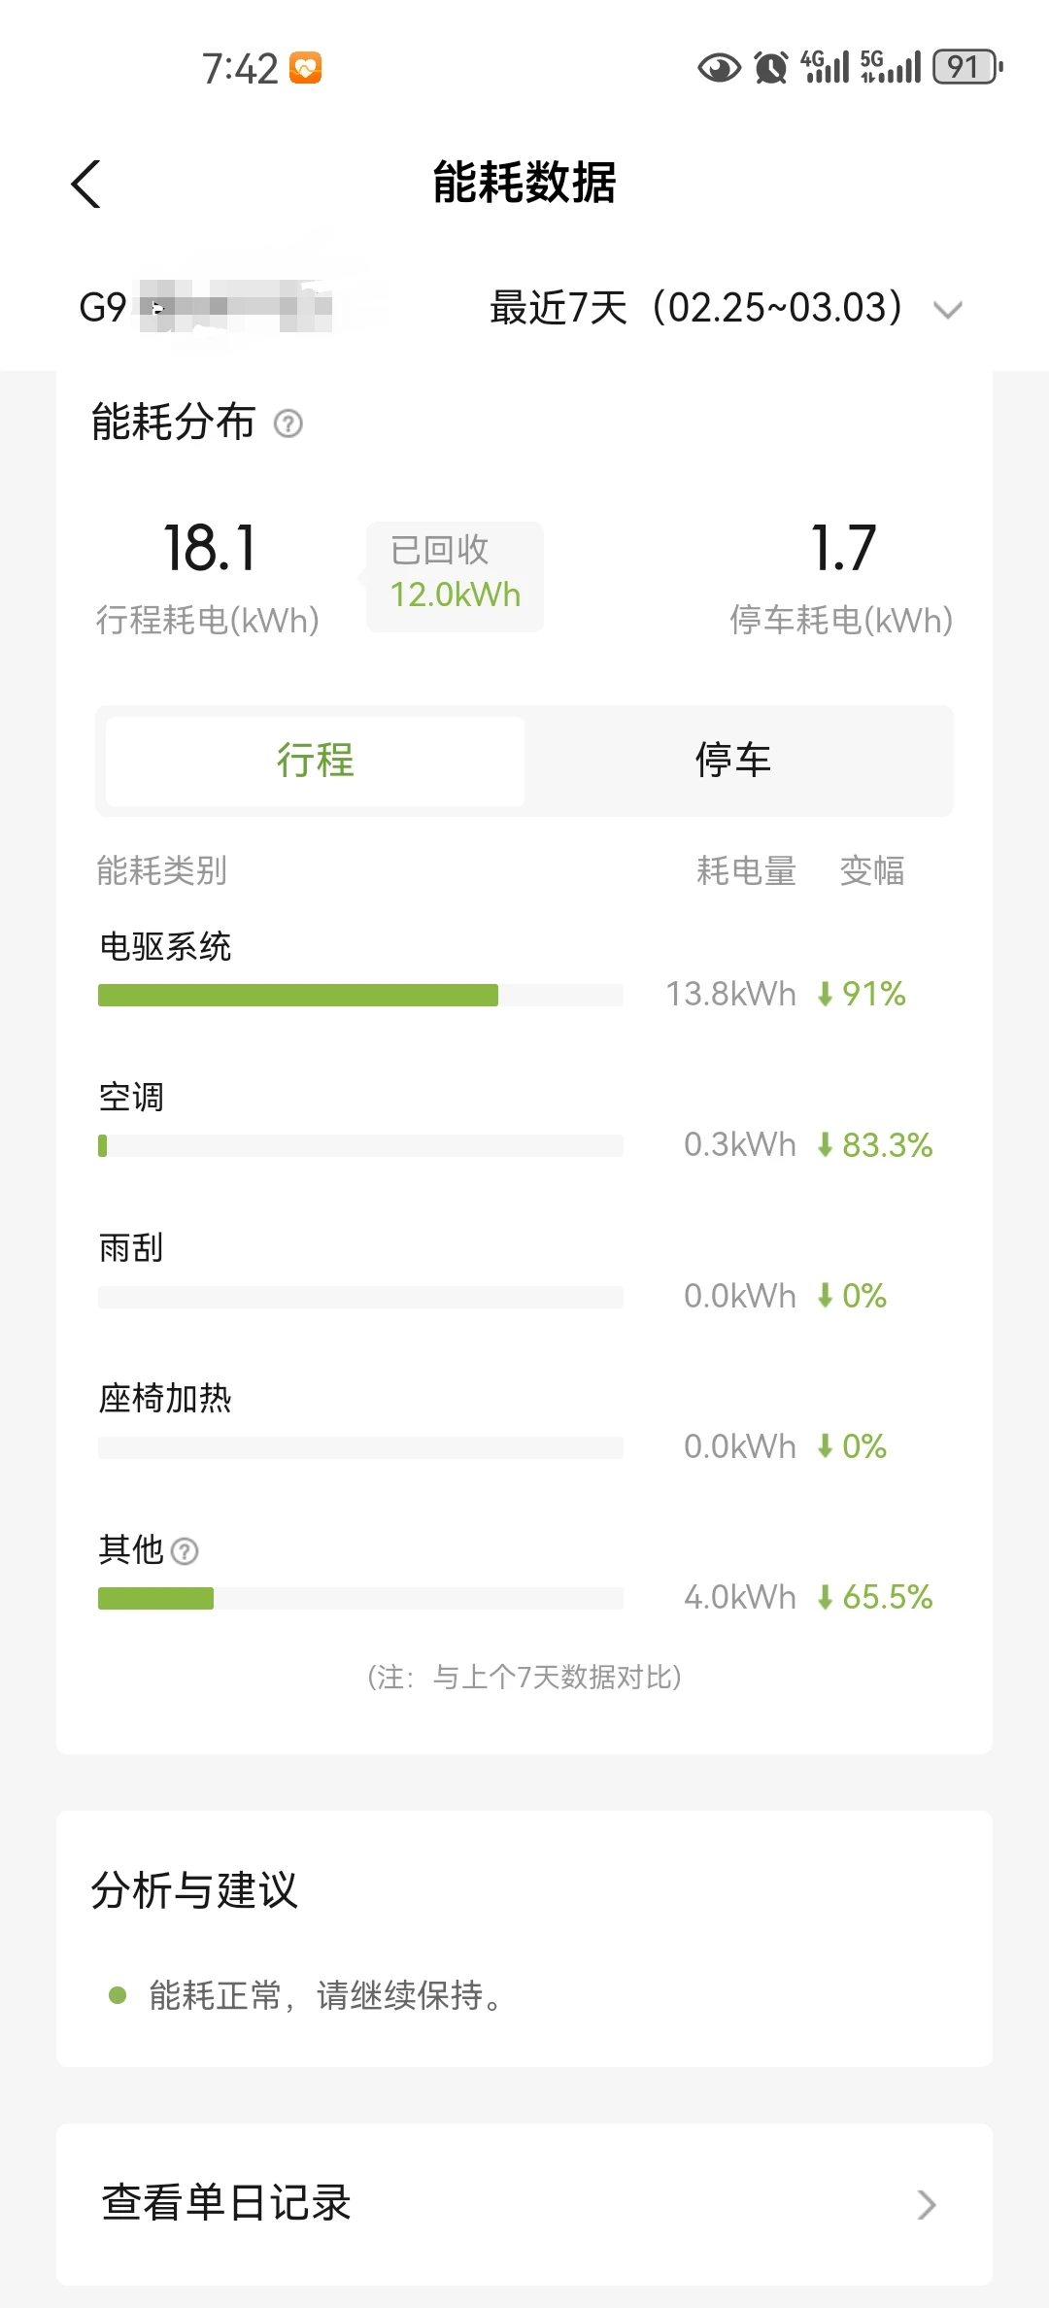The height and width of the screenshot is (2308, 1049).
Task: Tap help icon beside 其他 category
Action: coord(185,1551)
